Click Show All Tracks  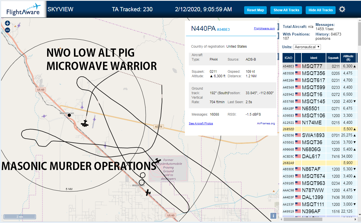(286, 10)
